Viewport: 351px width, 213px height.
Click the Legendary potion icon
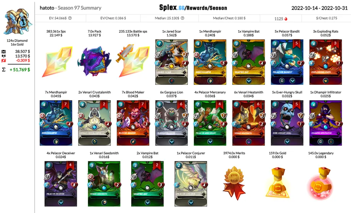click(321, 183)
